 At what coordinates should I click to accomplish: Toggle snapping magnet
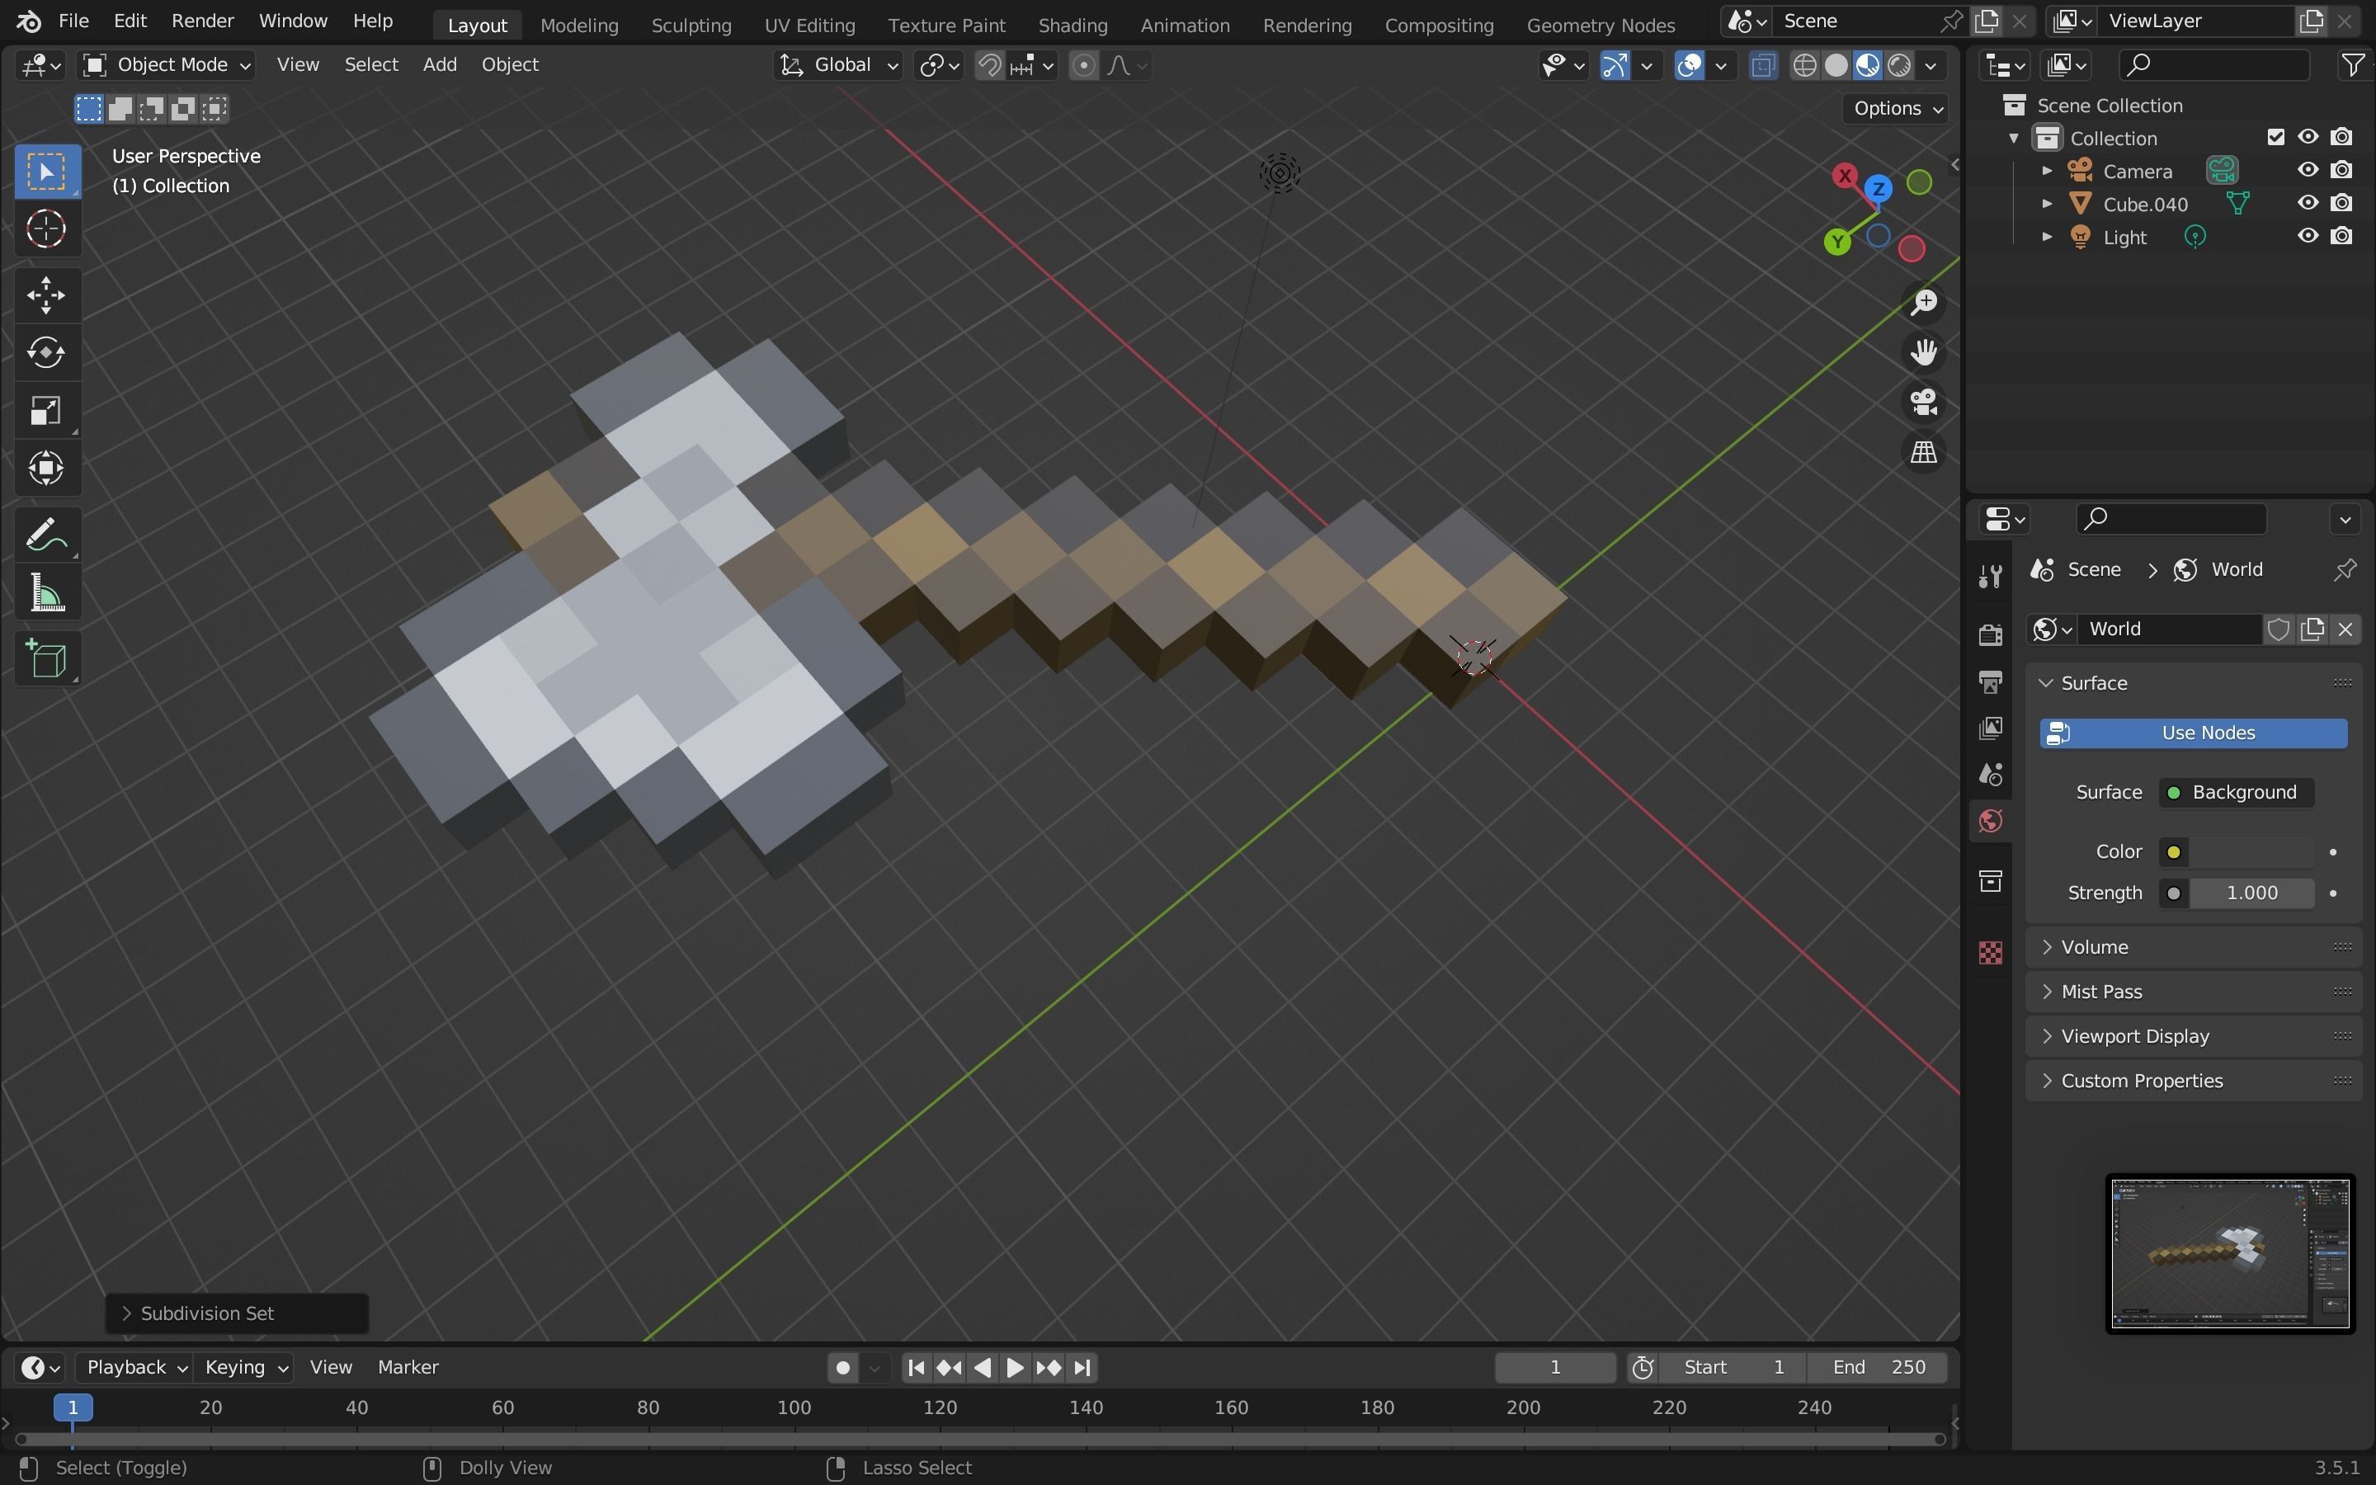(990, 65)
